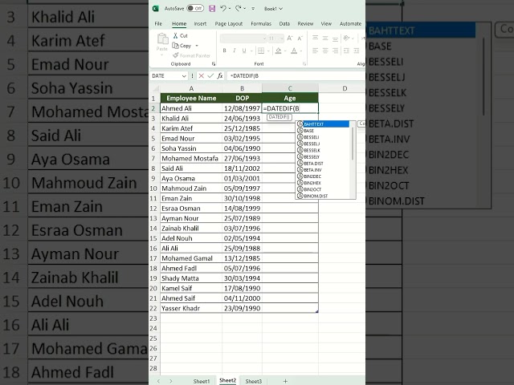Click the Paste clipboard icon
The width and height of the screenshot is (514, 385).
pyautogui.click(x=162, y=39)
